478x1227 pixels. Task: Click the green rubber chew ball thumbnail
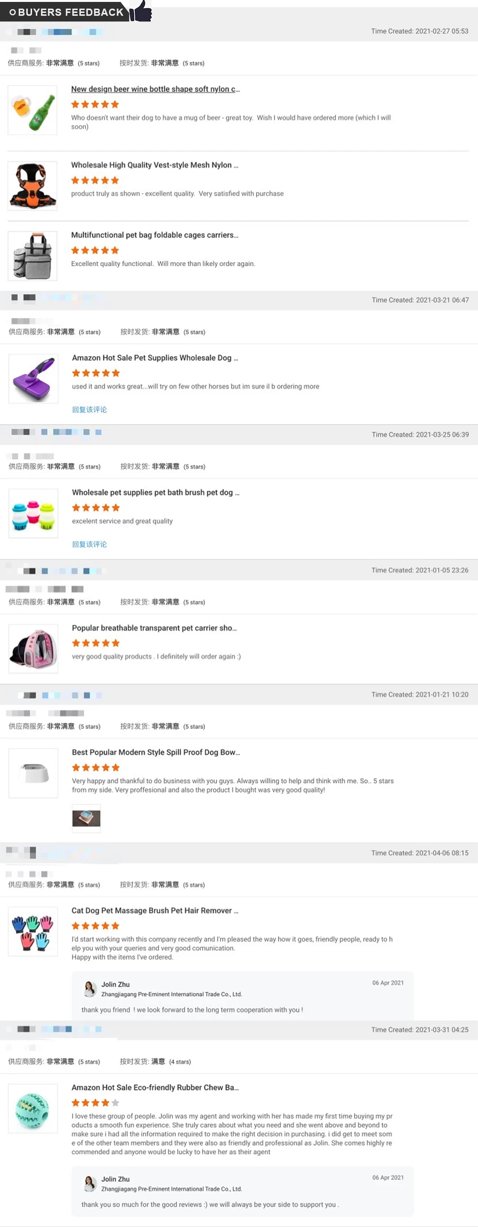[x=33, y=1108]
